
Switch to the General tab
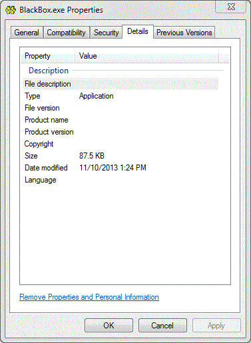click(27, 33)
